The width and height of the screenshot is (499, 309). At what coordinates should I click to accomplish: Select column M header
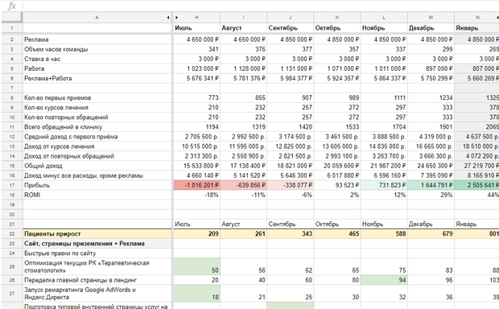(x=431, y=18)
